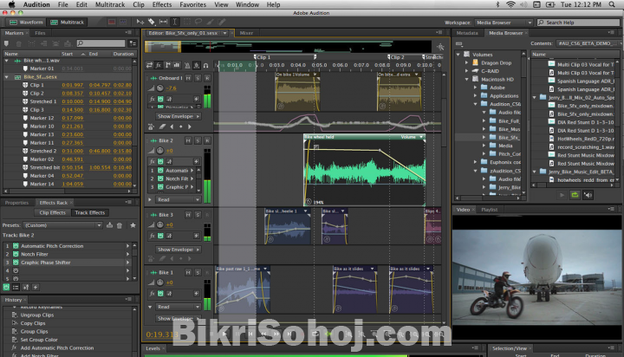Image resolution: width=624 pixels, height=357 pixels.
Task: Click the Search Help field
Action: 579,23
